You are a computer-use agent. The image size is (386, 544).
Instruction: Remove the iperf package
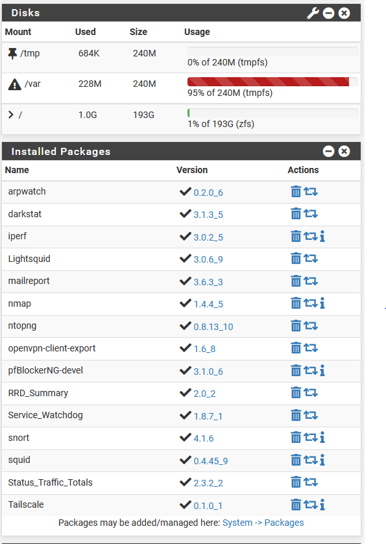click(296, 236)
